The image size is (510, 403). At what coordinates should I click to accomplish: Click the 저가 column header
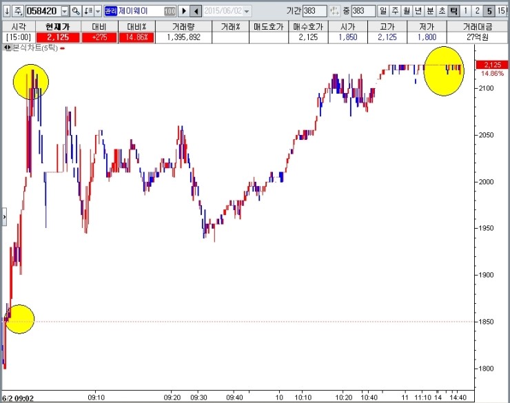(x=427, y=26)
